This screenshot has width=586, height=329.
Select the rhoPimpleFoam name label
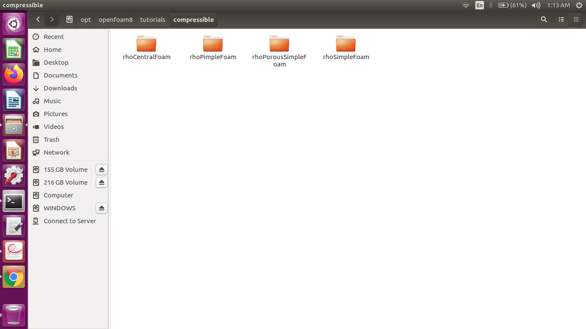click(x=213, y=57)
